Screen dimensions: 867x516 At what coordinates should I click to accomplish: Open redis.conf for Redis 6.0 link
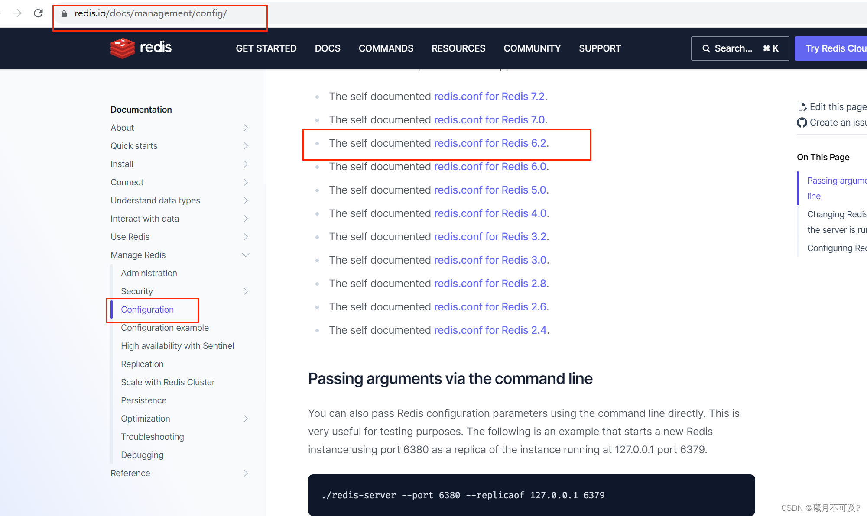pos(490,167)
